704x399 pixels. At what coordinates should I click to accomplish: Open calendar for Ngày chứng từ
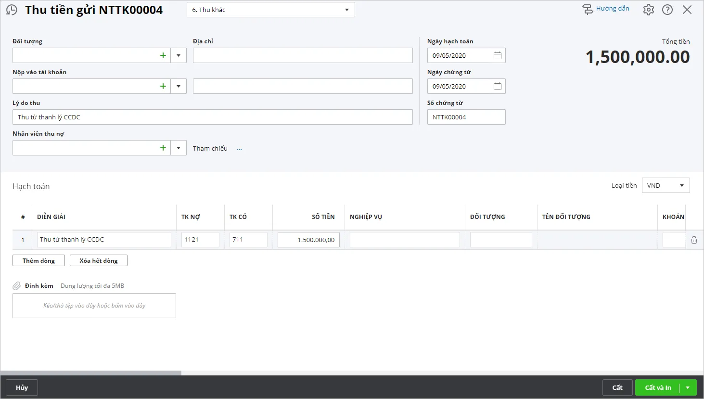click(497, 86)
